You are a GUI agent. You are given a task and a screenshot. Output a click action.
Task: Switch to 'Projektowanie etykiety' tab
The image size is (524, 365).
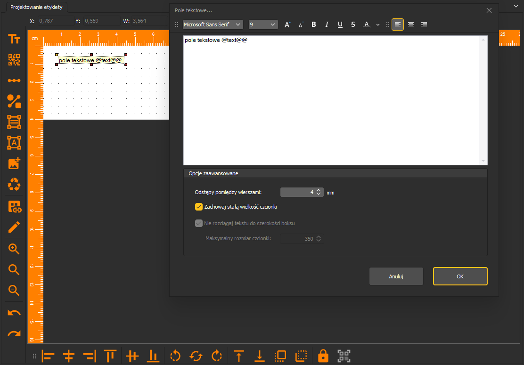click(36, 7)
